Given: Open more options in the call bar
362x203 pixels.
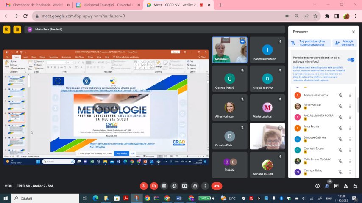Looking at the screenshot, I should [205, 186].
